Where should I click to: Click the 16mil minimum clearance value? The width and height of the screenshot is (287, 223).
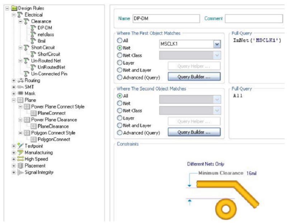coord(251,173)
